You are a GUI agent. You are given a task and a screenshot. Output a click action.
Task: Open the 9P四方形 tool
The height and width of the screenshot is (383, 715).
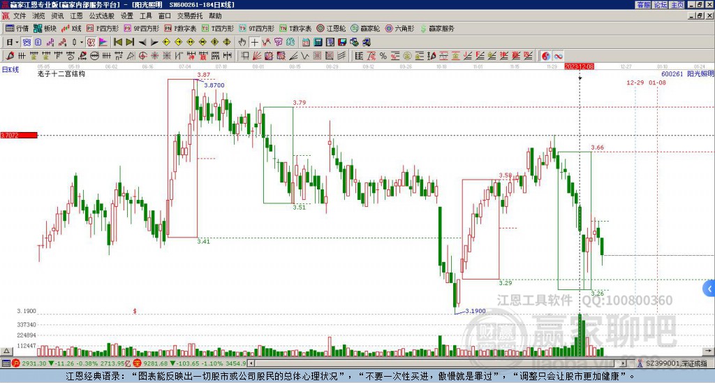tap(141, 29)
